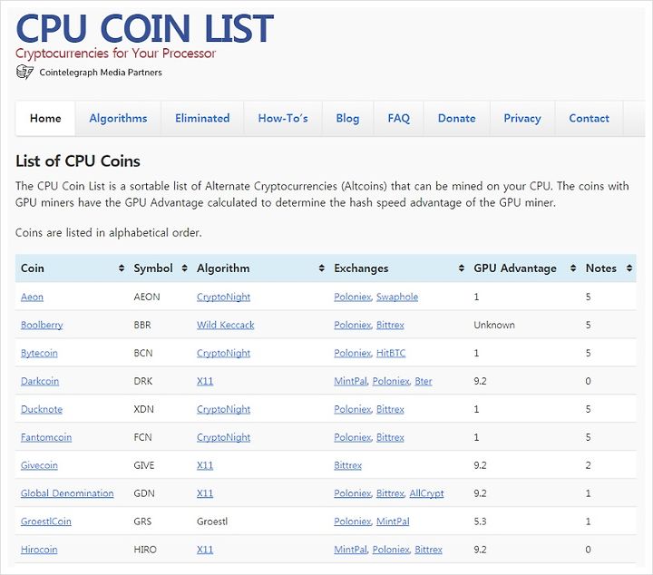Open the GroestlCoin coin link
Image resolution: width=653 pixels, height=575 pixels.
46,521
